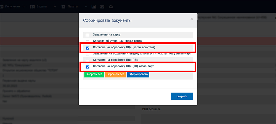This screenshot has height=124, width=276.
Task: Tick 'Справка об утере или краже карты'
Action: coord(88,41)
